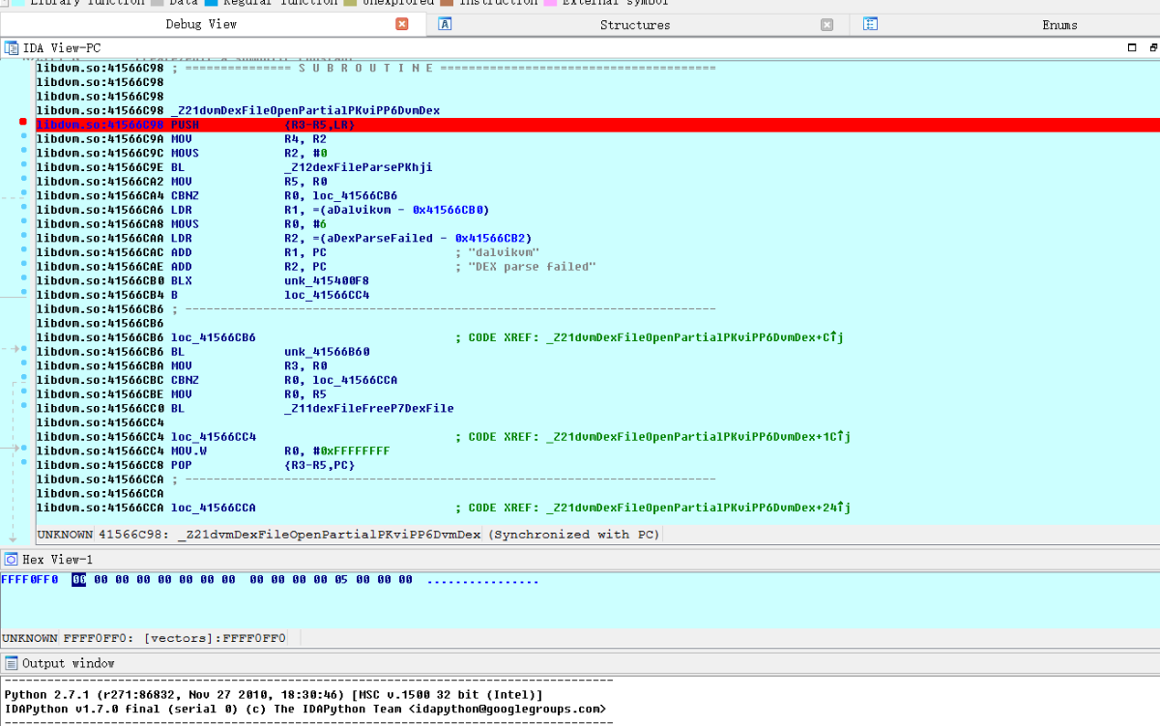Select the ADD R1, PC instruction
The height and width of the screenshot is (726, 1160).
248,252
